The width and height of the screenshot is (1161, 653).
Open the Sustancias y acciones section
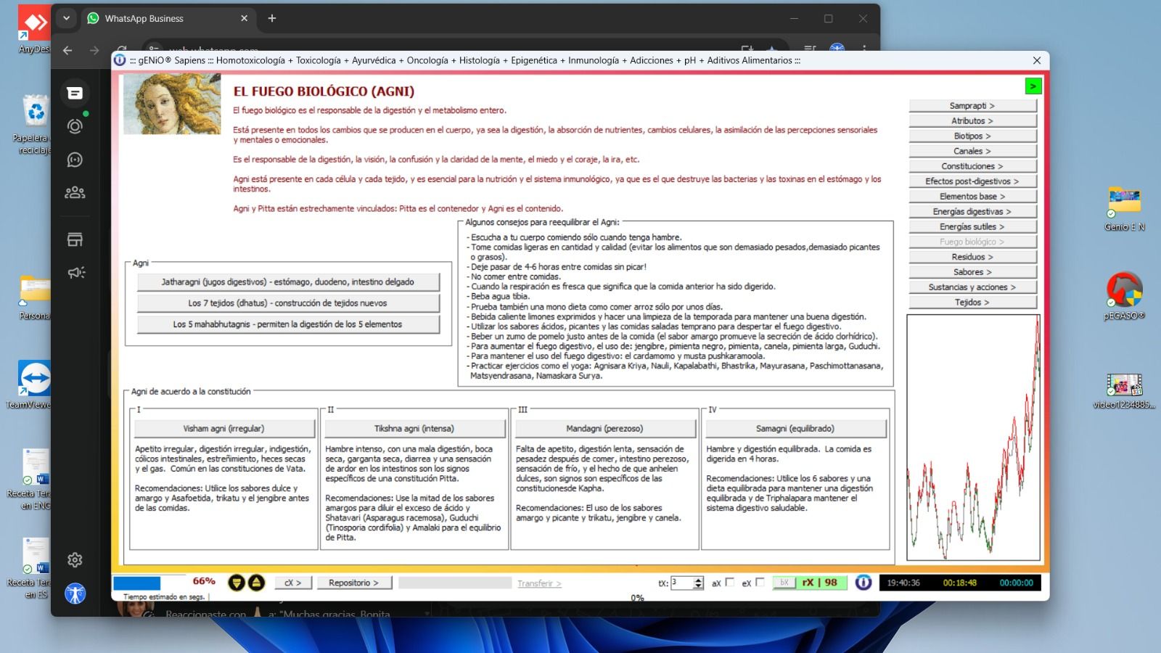click(x=972, y=287)
